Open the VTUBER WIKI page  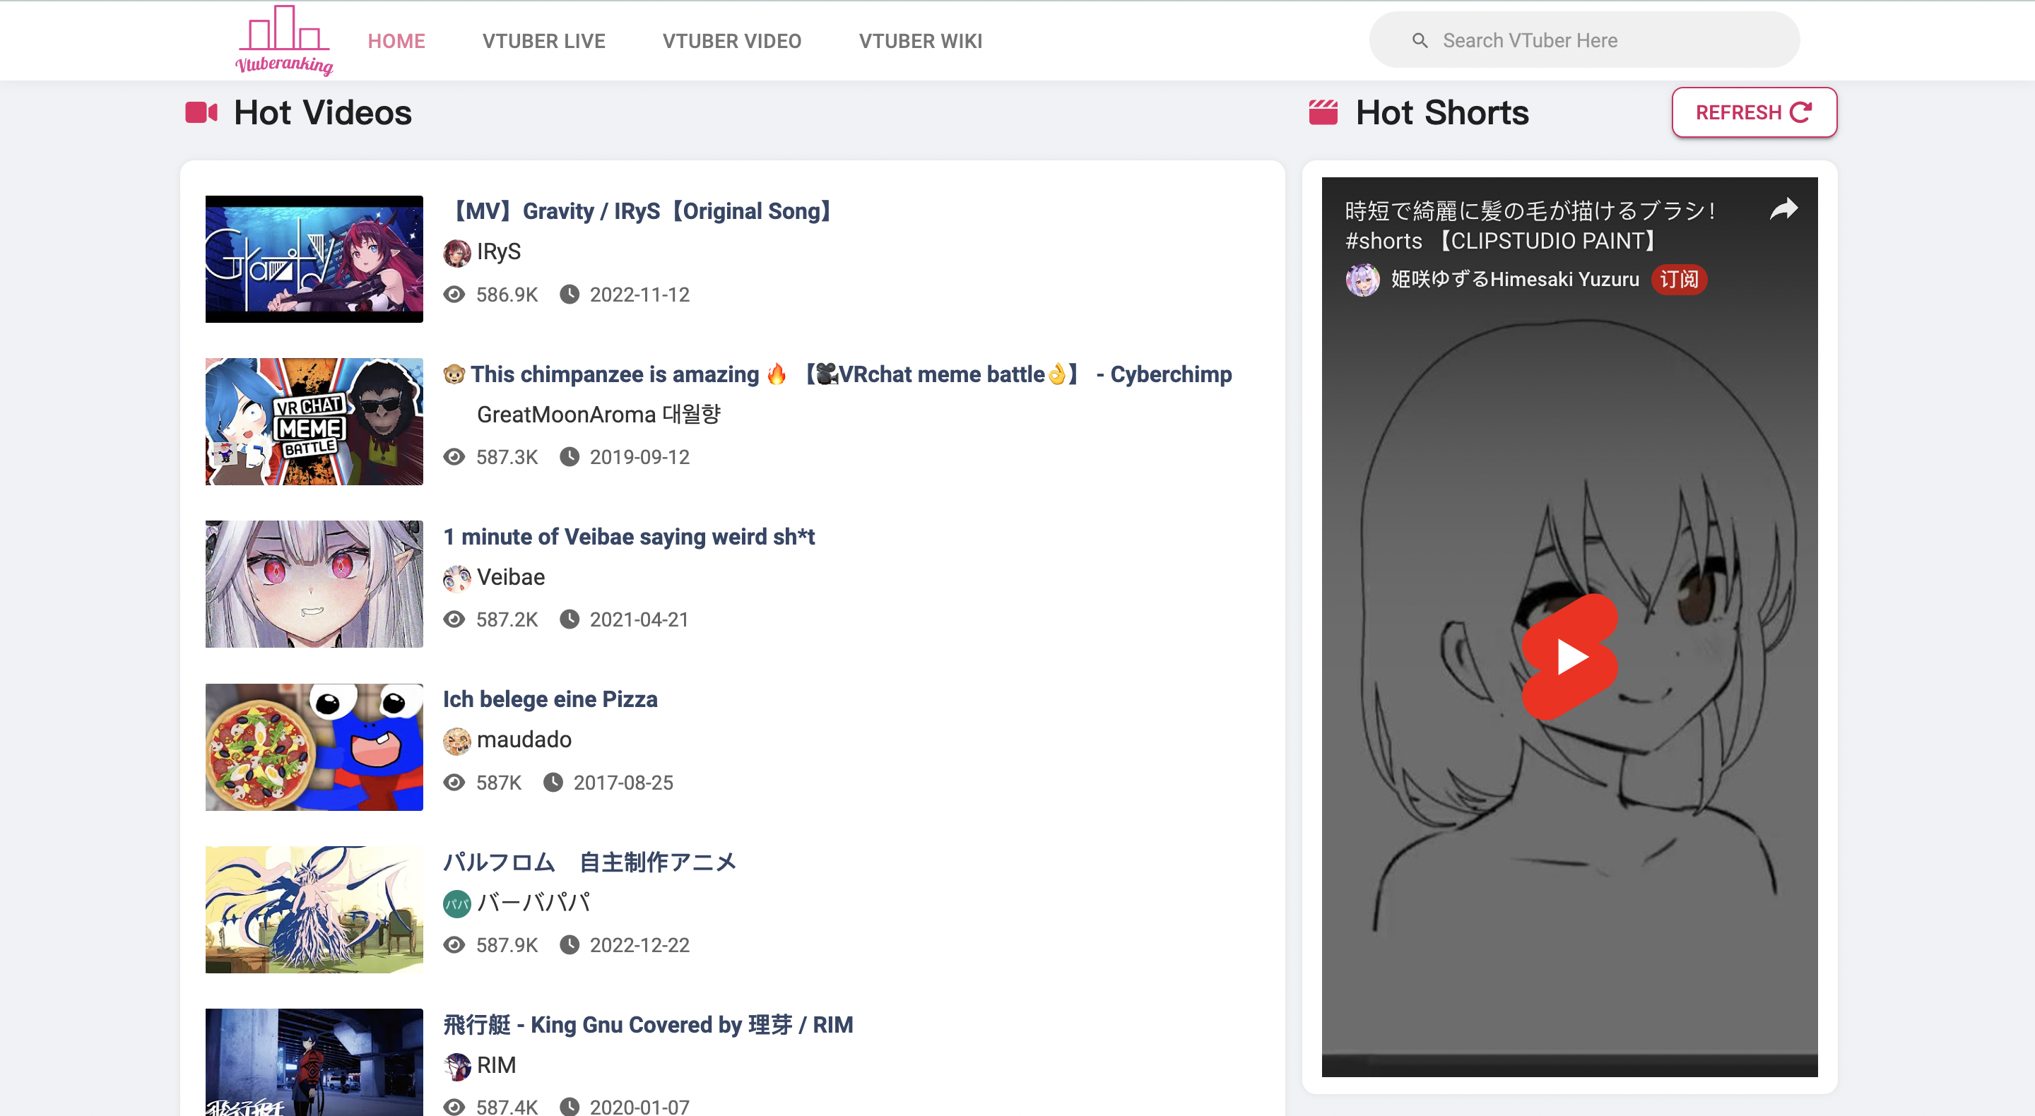(x=920, y=41)
